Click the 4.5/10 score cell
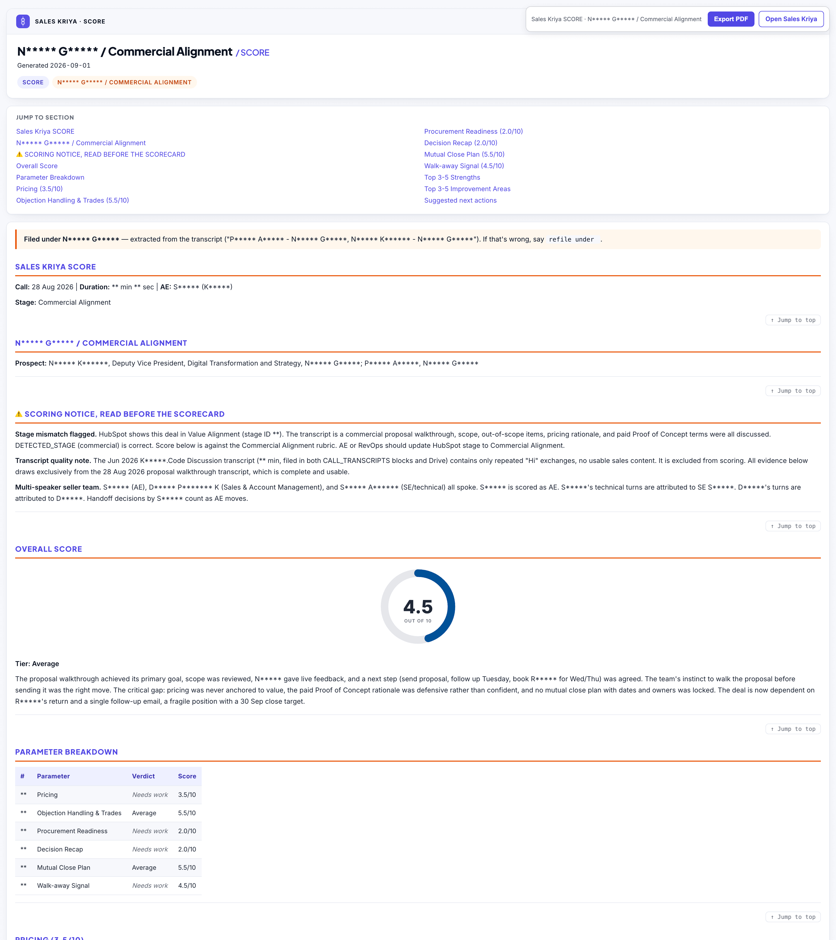The width and height of the screenshot is (836, 940). coord(187,886)
